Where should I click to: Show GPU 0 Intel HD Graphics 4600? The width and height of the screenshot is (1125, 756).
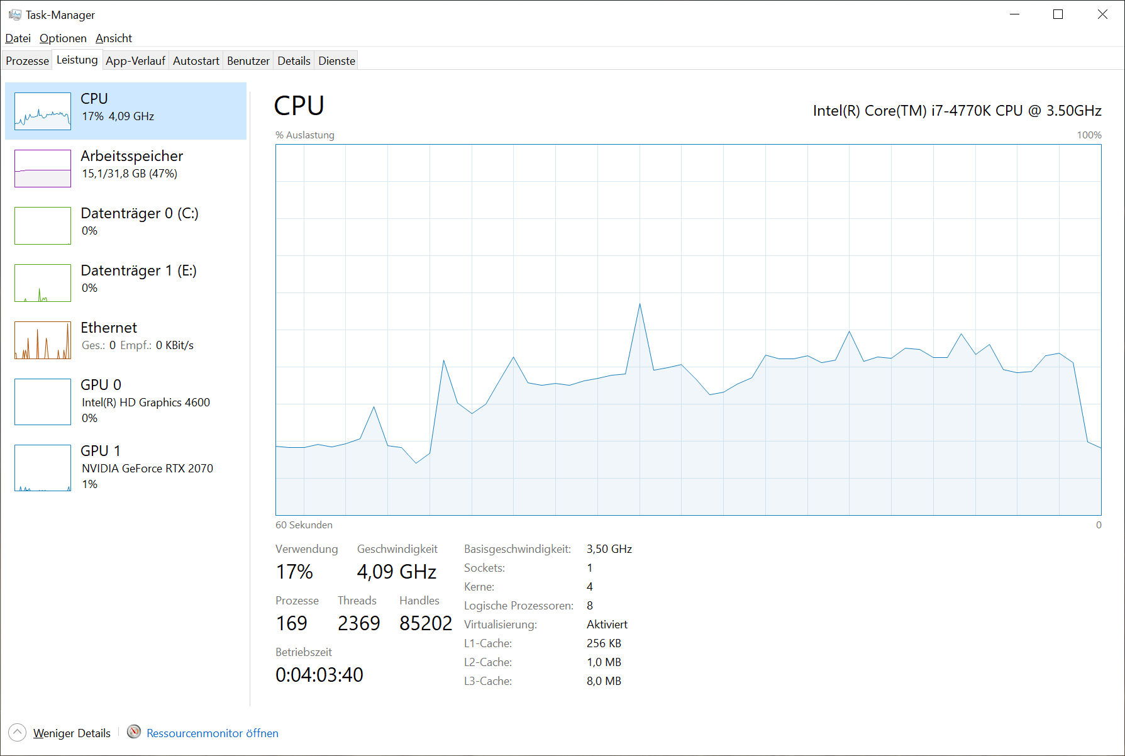point(126,401)
